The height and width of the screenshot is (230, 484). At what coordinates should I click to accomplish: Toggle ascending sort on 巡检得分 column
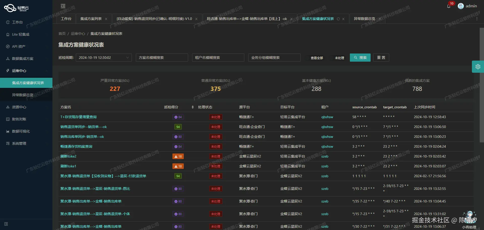pos(192,106)
